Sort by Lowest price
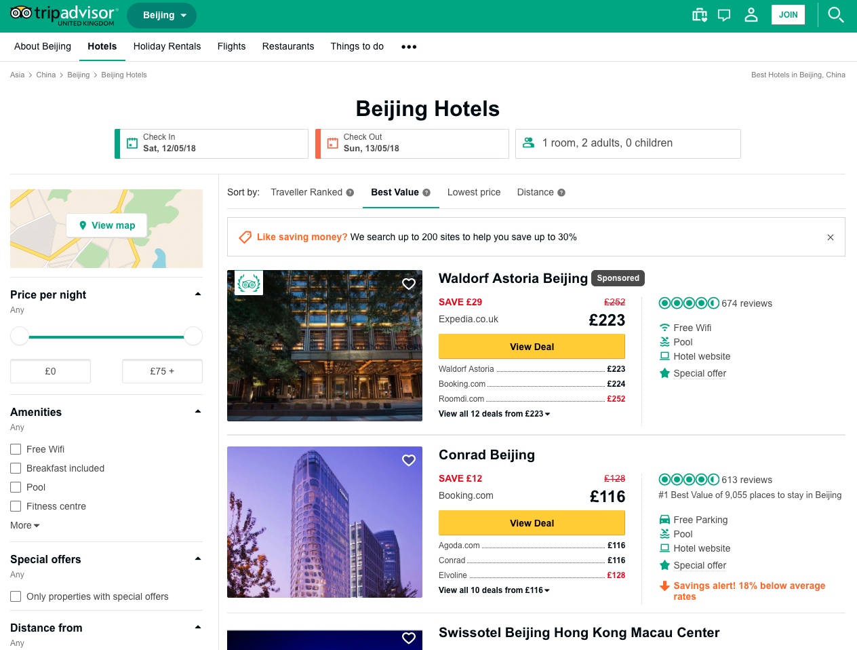This screenshot has height=650, width=857. pyautogui.click(x=474, y=192)
